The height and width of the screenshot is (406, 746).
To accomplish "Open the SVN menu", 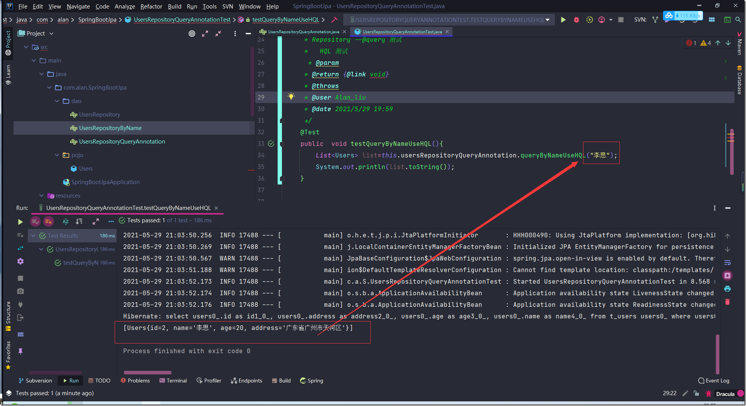I will pos(228,6).
